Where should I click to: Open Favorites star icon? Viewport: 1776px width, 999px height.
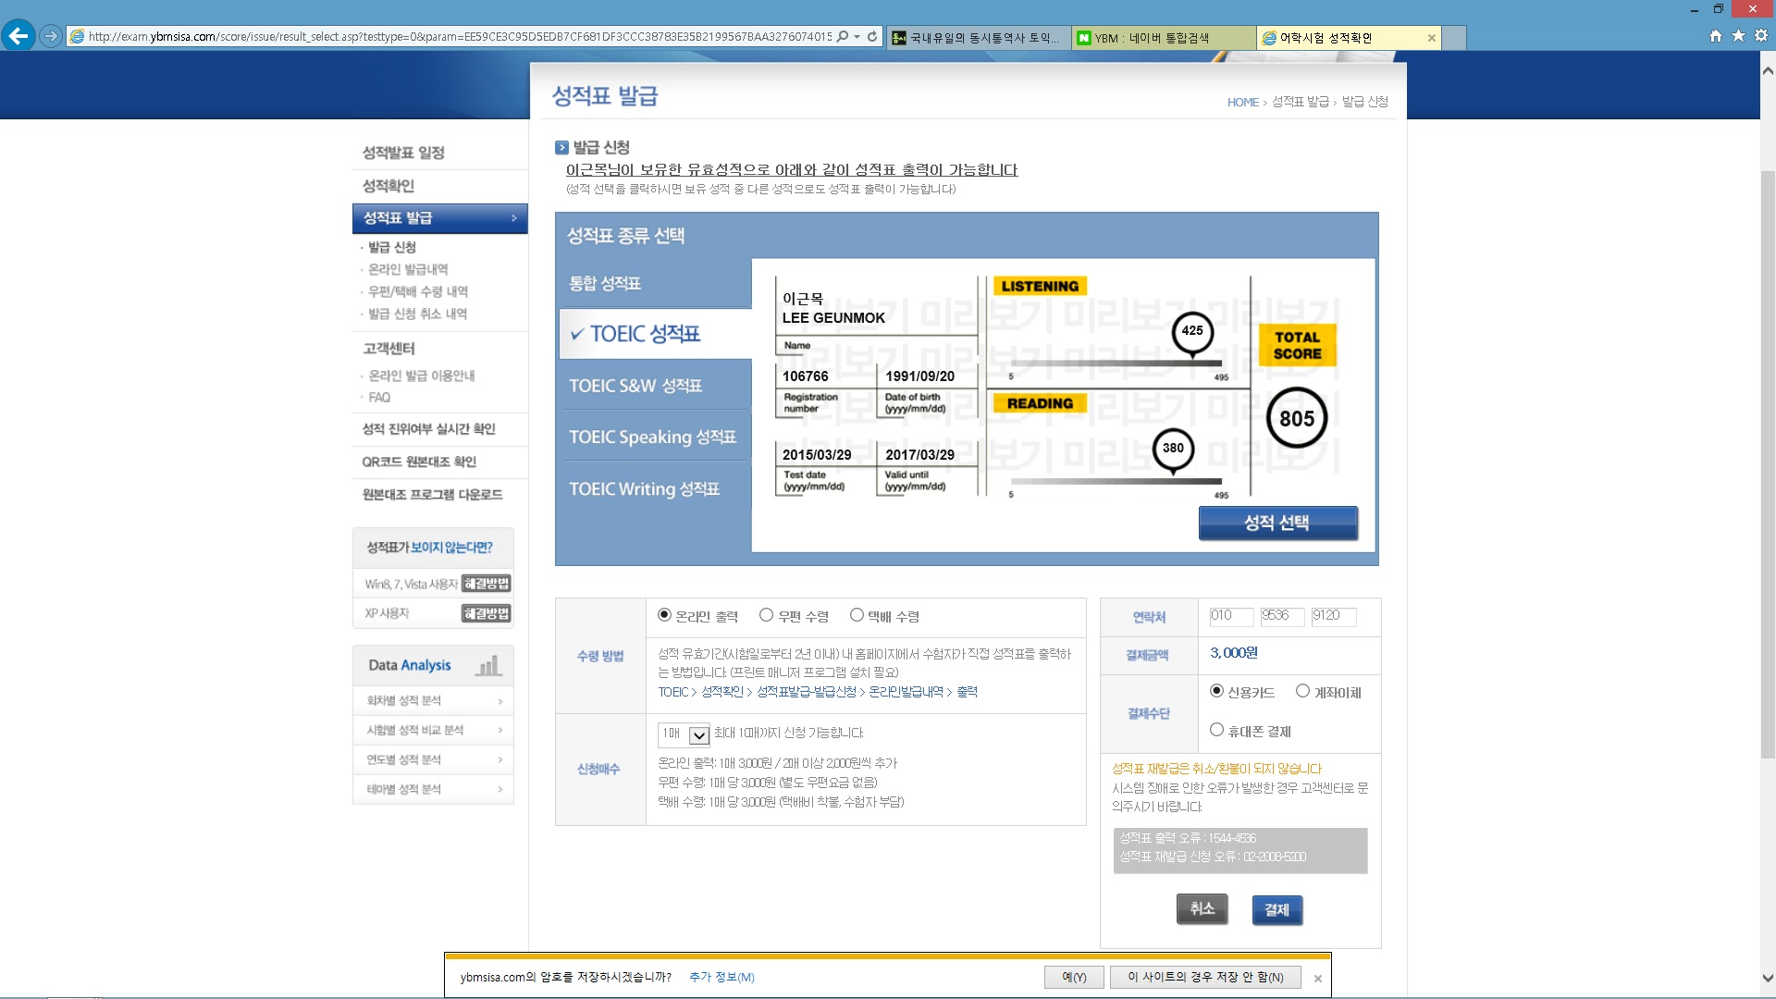tap(1738, 36)
